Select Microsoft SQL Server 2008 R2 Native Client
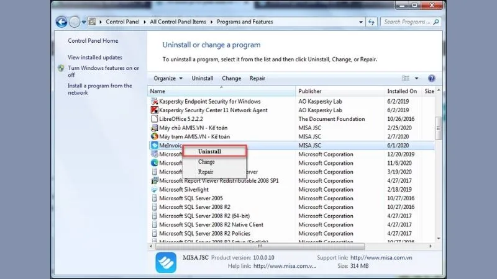 (x=211, y=224)
